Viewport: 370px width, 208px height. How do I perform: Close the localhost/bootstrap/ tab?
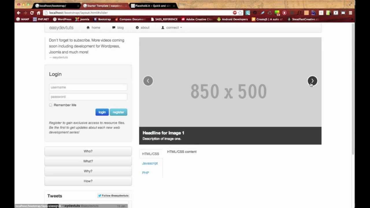[78, 6]
